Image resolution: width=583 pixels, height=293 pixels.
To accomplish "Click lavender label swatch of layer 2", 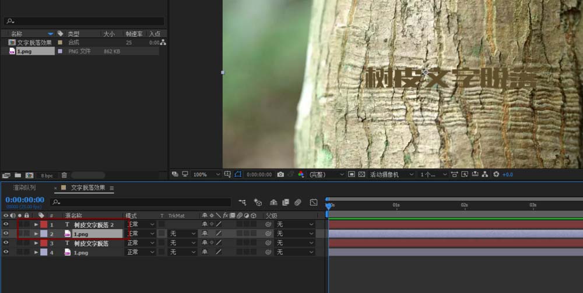I will pos(44,234).
